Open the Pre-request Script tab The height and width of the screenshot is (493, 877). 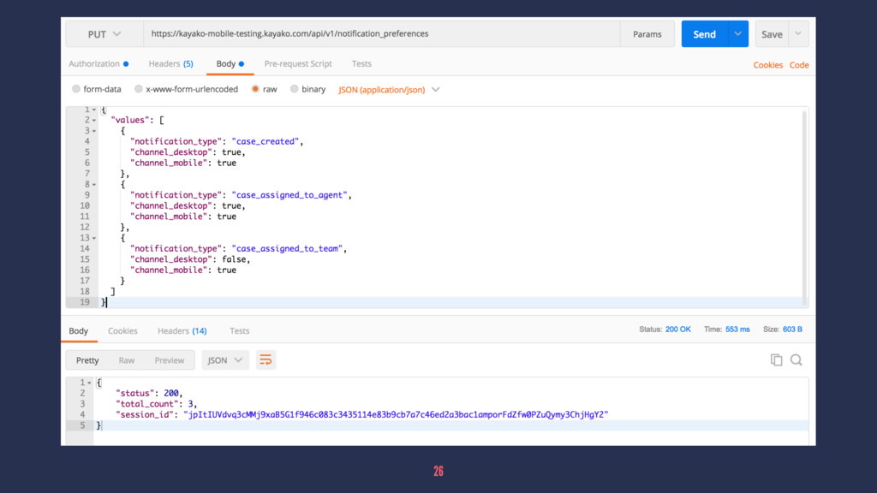pos(298,63)
